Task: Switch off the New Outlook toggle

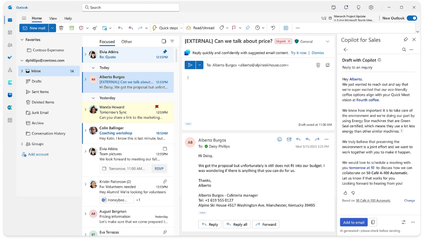Action: coord(412,18)
